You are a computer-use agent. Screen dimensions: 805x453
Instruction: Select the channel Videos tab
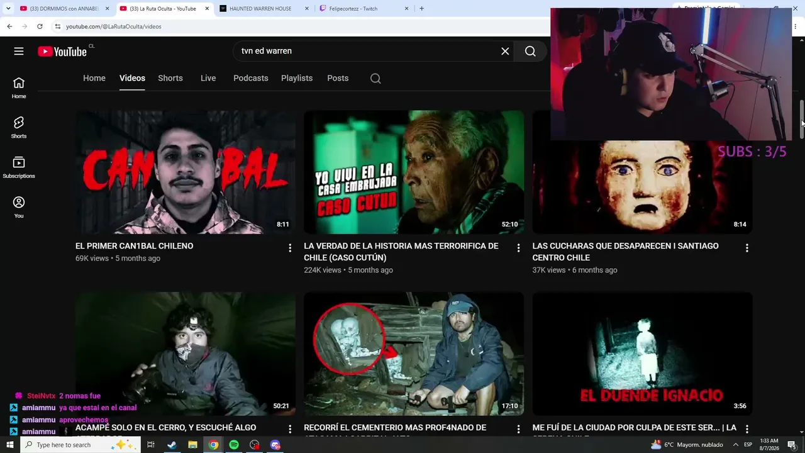click(x=132, y=78)
